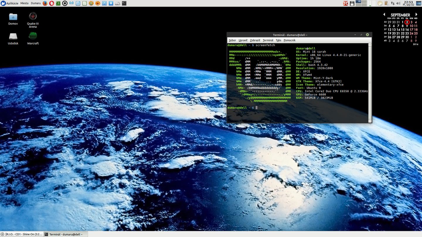Image resolution: width=422 pixels, height=237 pixels.
Task: Open the terminal launcher in top panel
Action: pyautogui.click(x=124, y=3)
